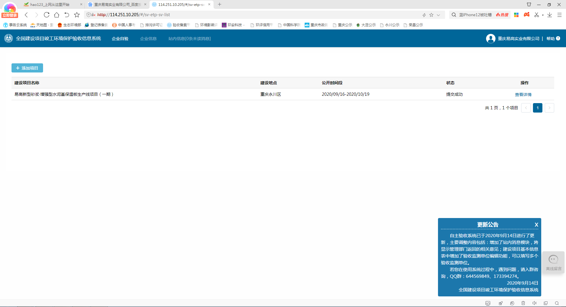Click the status bar rocket accelerator icon
The width and height of the screenshot is (566, 307).
click(501, 303)
